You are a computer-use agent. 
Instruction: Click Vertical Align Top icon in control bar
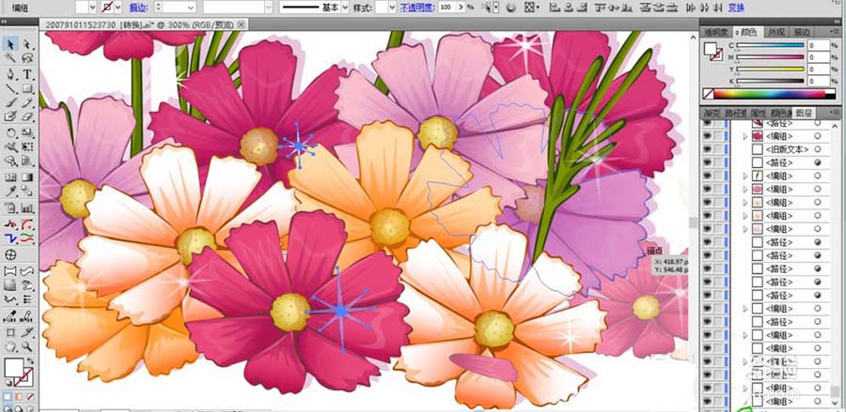coord(599,8)
